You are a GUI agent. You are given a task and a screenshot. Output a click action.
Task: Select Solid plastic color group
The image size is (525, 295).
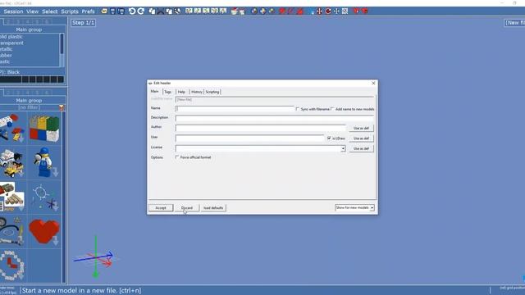(11, 36)
